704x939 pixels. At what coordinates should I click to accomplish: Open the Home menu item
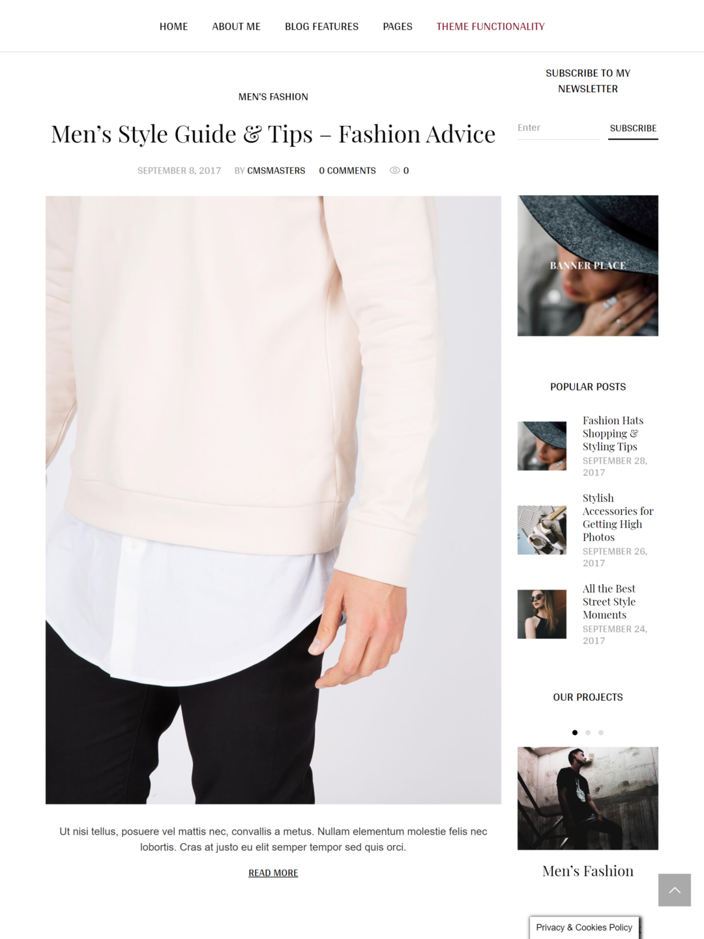(x=173, y=26)
